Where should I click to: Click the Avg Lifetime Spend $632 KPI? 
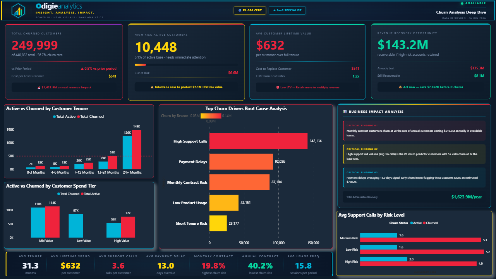coord(70,265)
